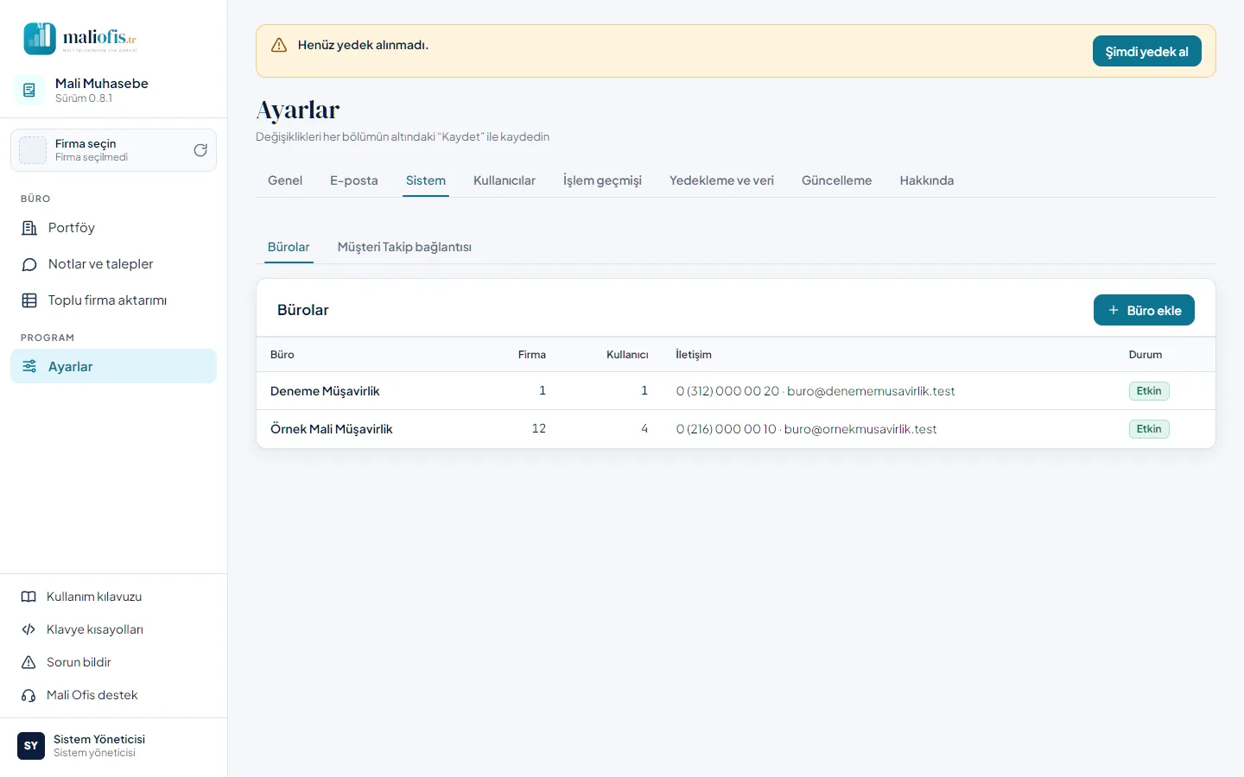The image size is (1244, 777).
Task: Open Kullanım kılavuzu link
Action: [x=113, y=597]
